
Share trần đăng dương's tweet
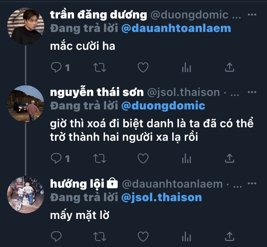[230, 67]
